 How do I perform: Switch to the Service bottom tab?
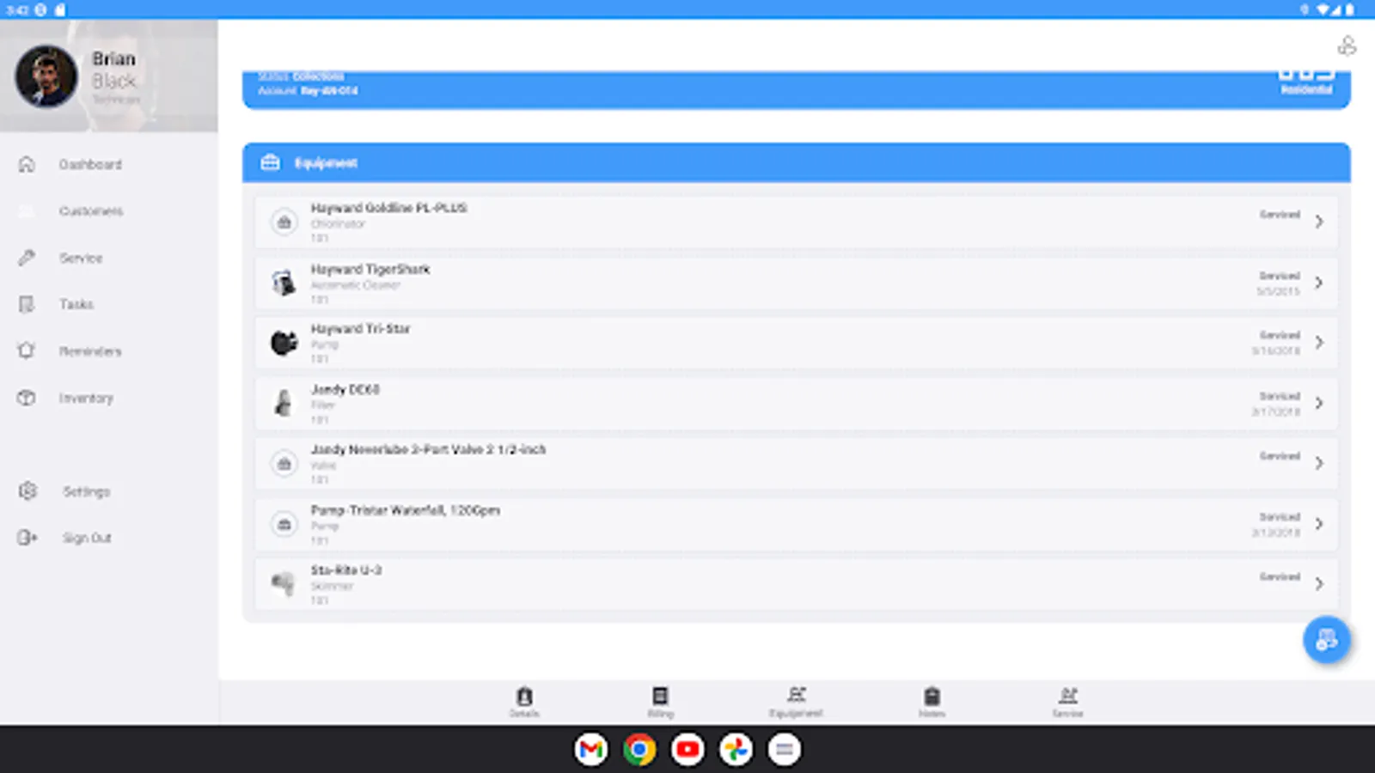[1067, 701]
